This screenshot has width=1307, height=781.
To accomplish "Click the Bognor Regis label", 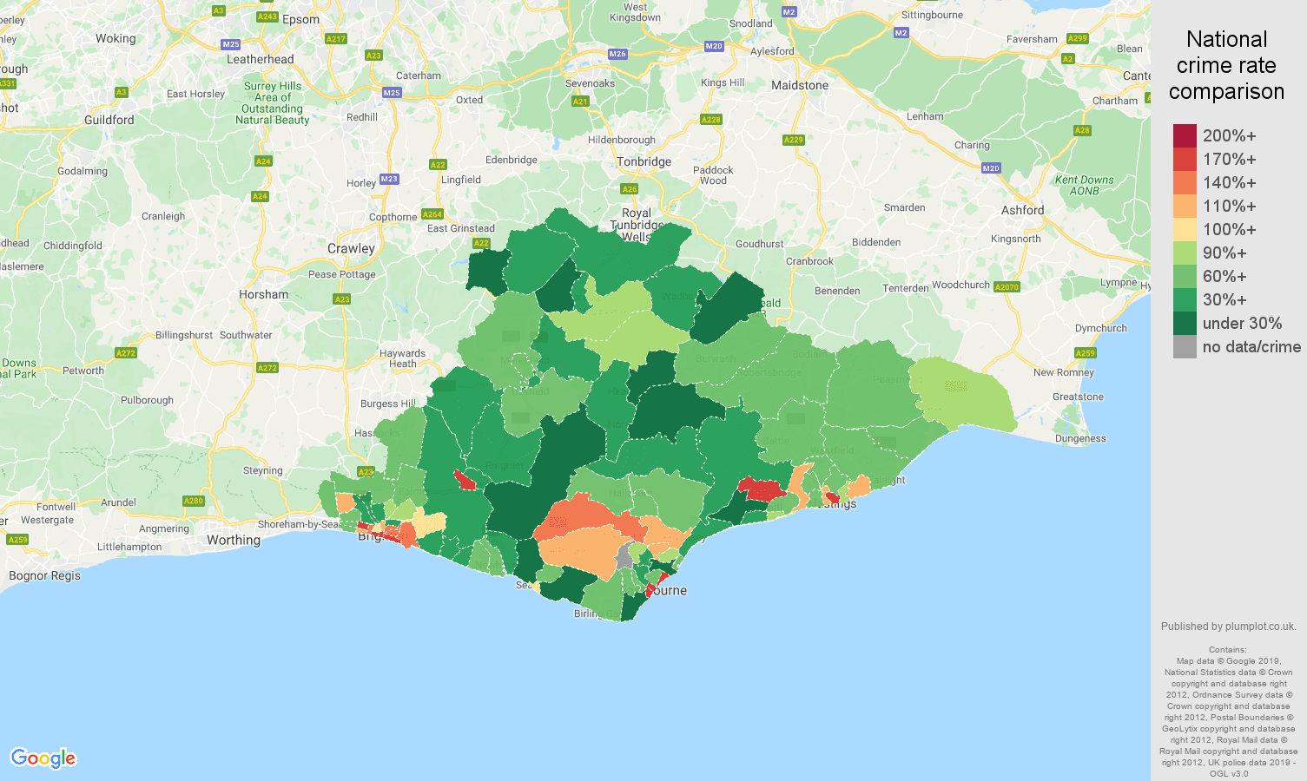I will pos(44,575).
